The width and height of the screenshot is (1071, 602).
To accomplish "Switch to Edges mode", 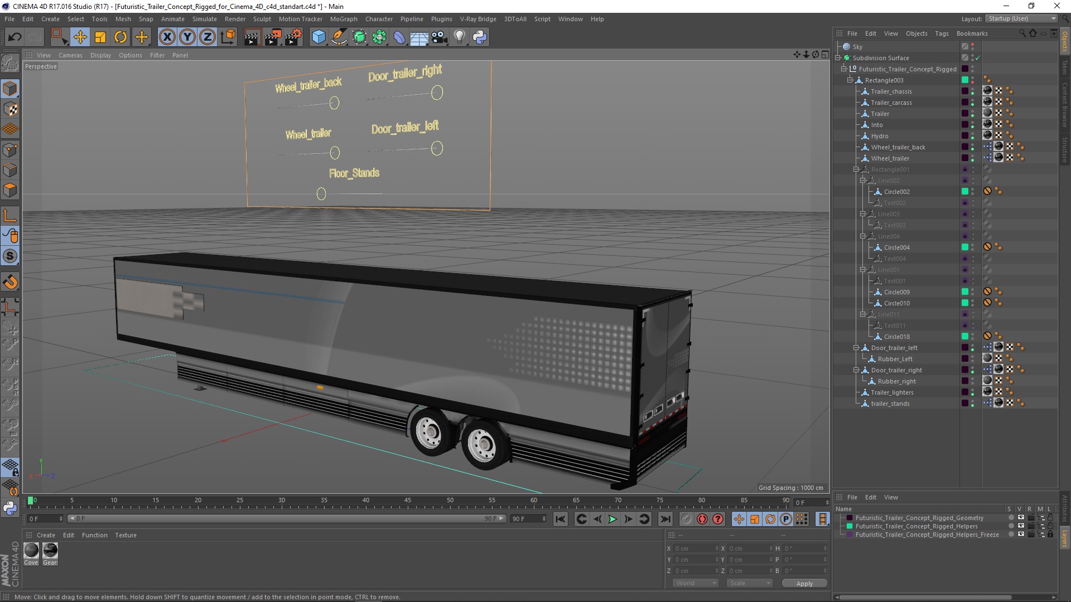I will [10, 170].
